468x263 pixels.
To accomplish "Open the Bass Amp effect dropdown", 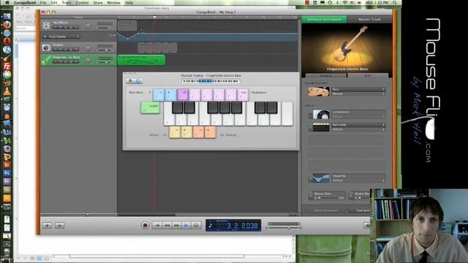I will tap(358, 125).
